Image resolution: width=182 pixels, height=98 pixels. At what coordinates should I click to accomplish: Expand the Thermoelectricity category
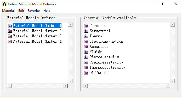click(107, 67)
